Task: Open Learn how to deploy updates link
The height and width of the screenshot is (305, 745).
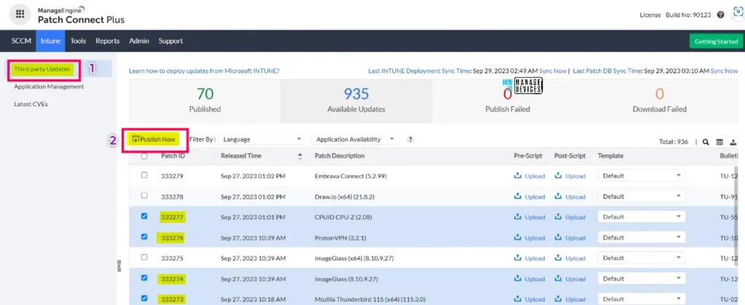Action: 204,71
